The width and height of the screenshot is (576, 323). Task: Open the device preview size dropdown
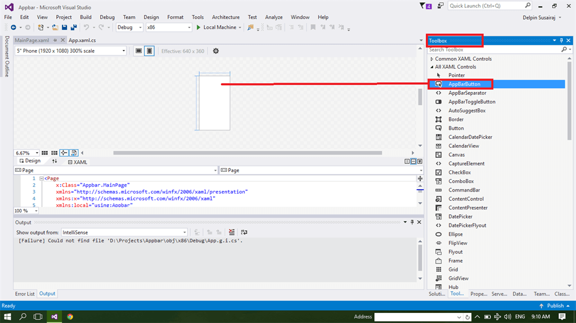point(71,51)
